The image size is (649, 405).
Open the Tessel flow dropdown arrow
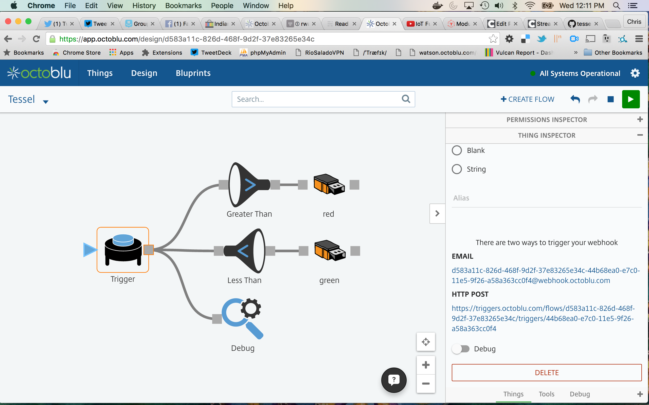point(46,102)
